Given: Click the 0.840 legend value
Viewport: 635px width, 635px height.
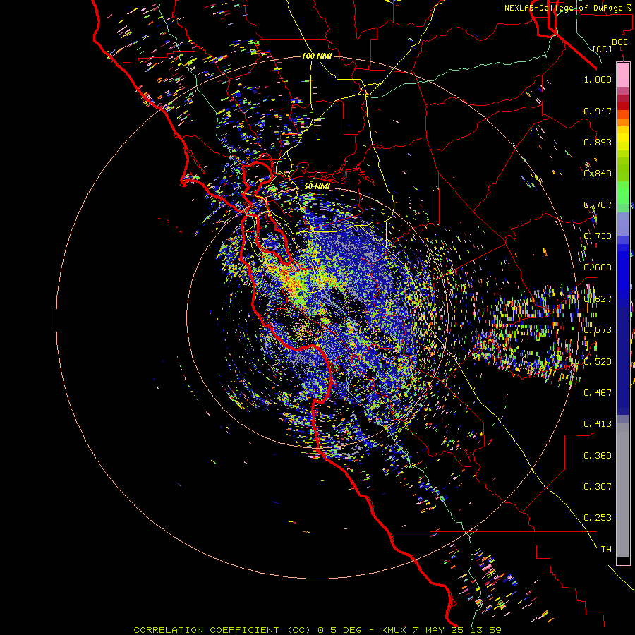Looking at the screenshot, I should point(598,174).
